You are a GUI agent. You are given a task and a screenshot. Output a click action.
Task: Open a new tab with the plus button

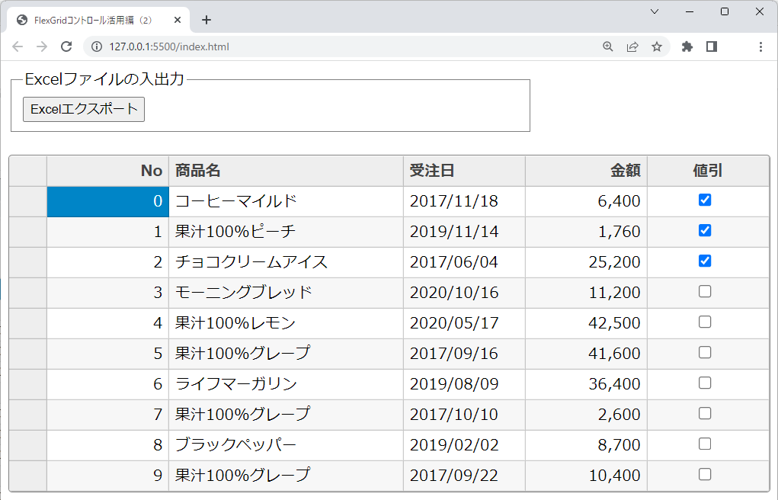[x=207, y=20]
